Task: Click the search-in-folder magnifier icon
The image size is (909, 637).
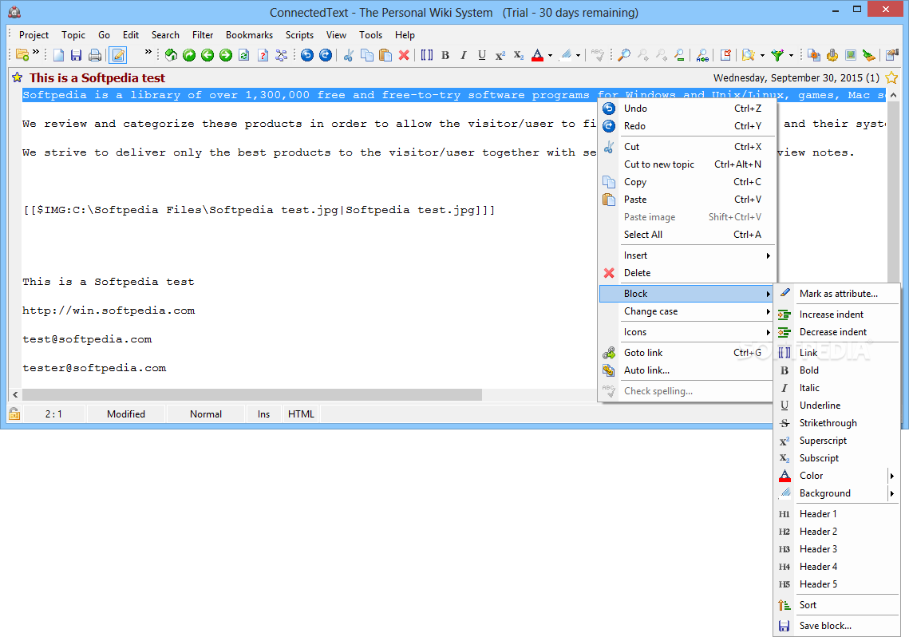Action: tap(749, 55)
